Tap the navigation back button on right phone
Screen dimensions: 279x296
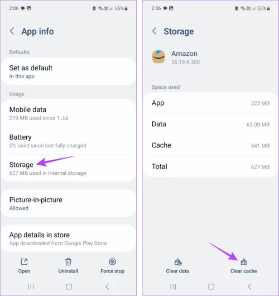tap(249, 287)
